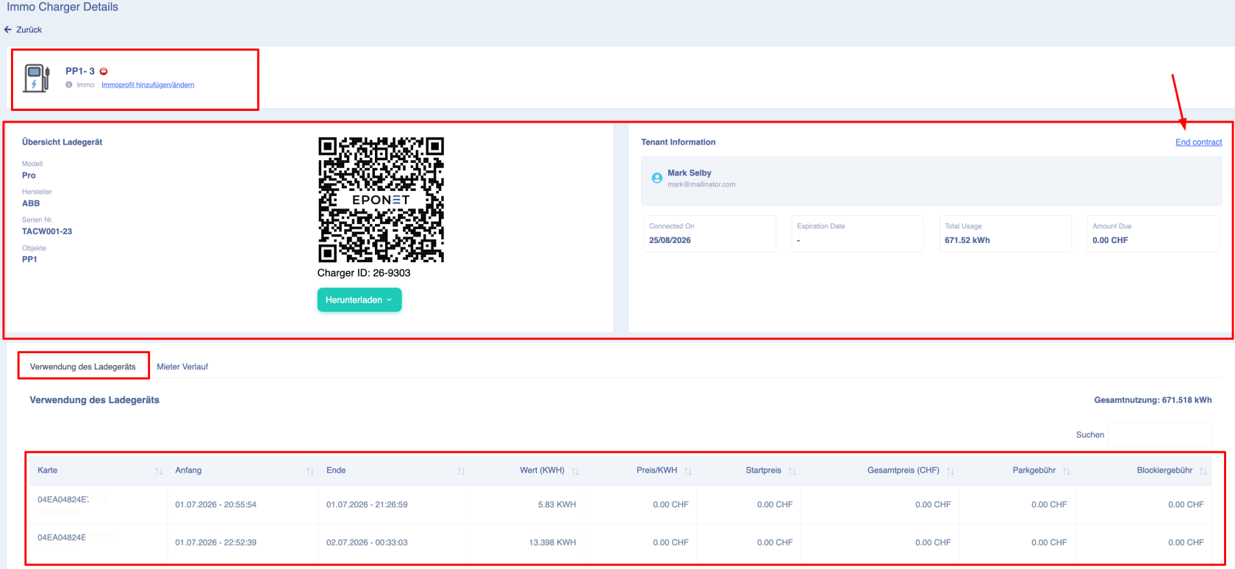Click the Total Usage 671.52 kWh value

967,240
